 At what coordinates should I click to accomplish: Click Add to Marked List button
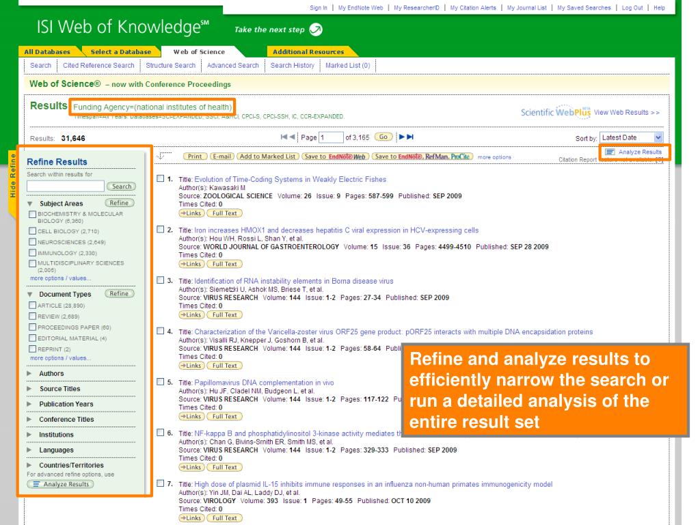click(x=268, y=157)
